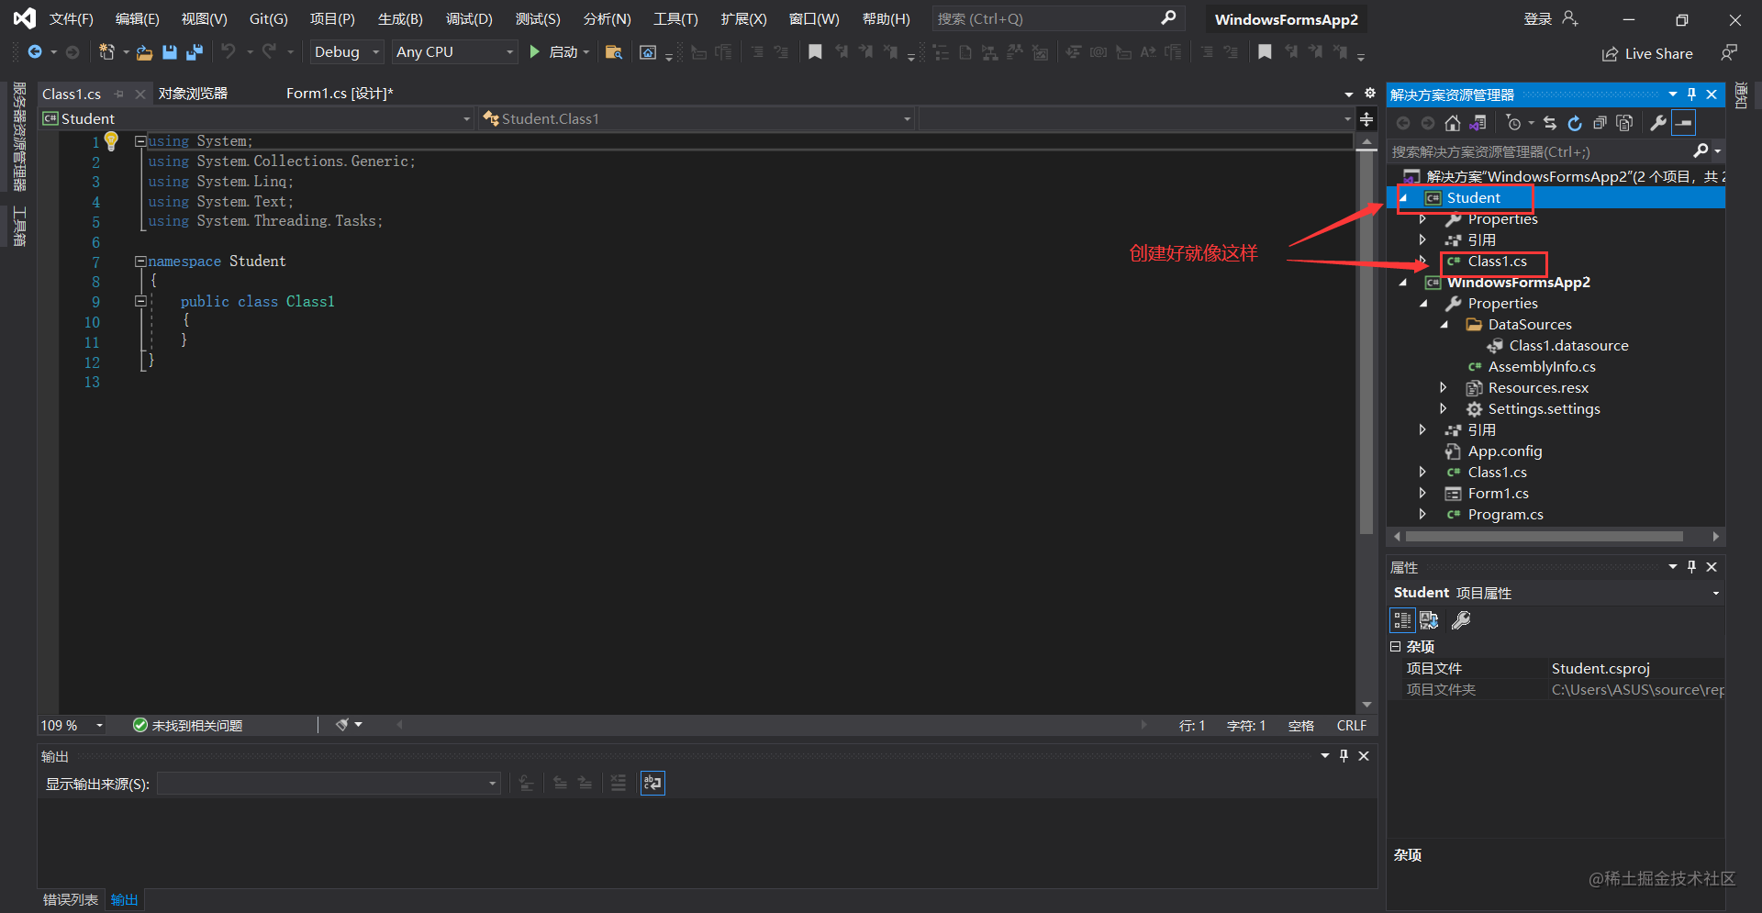Start debugging with the green play button
1762x913 pixels.
(x=534, y=52)
